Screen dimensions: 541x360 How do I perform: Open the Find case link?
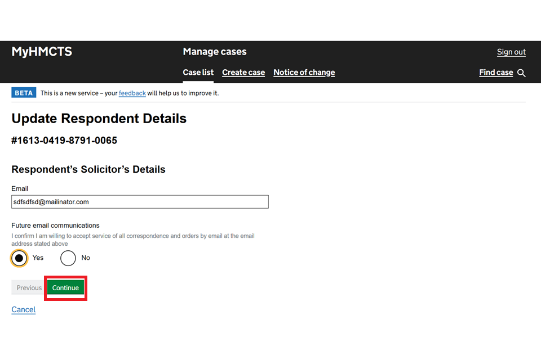click(x=496, y=73)
